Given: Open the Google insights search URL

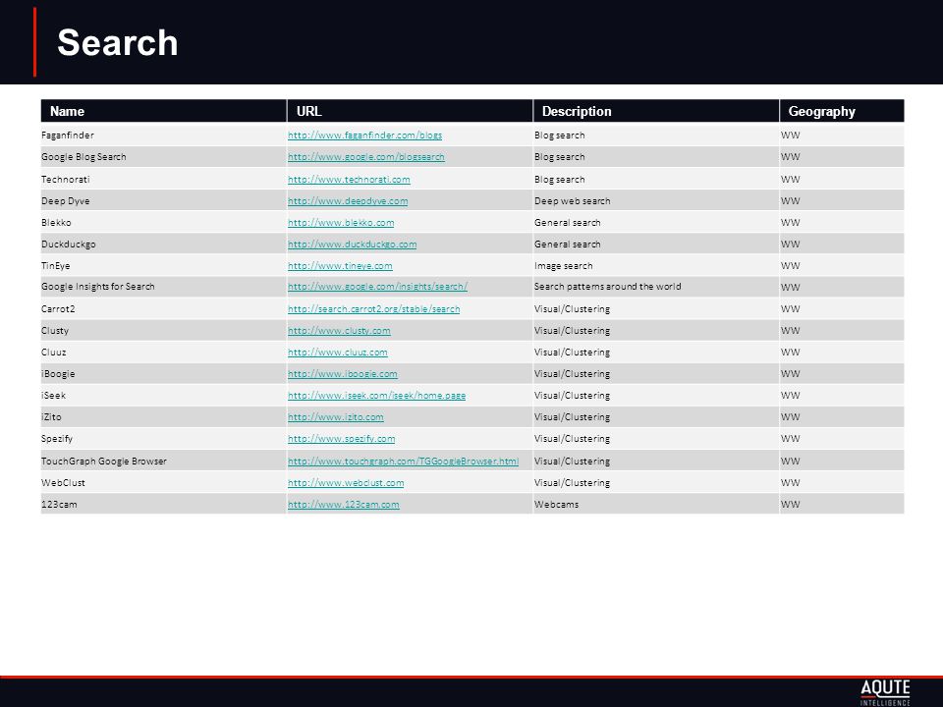Looking at the screenshot, I should click(x=377, y=287).
